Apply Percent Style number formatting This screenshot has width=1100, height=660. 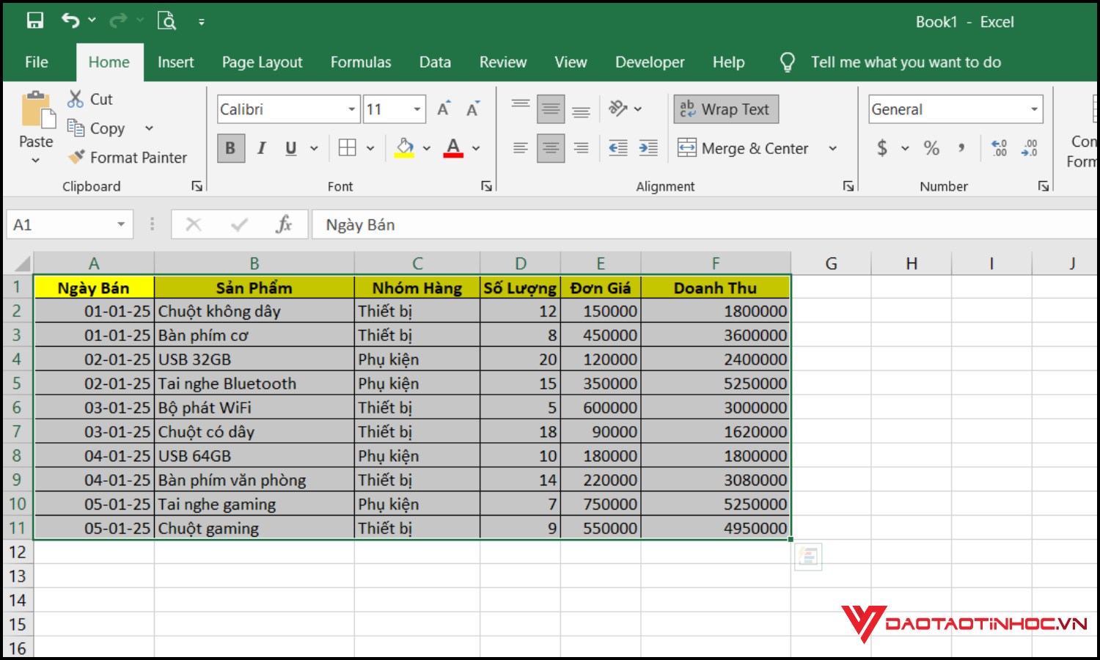pos(931,147)
